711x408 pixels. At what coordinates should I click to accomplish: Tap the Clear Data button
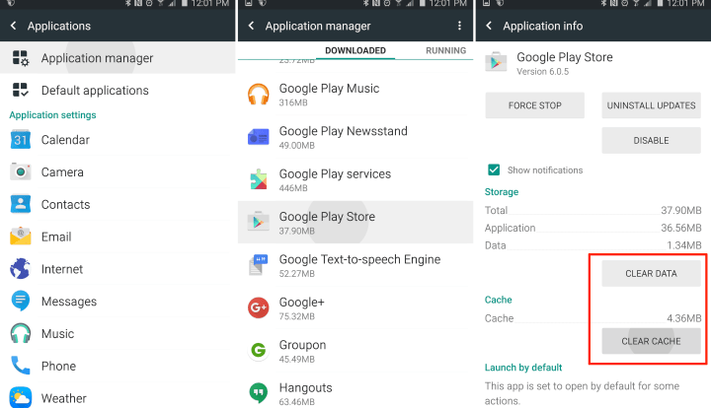[x=651, y=273]
